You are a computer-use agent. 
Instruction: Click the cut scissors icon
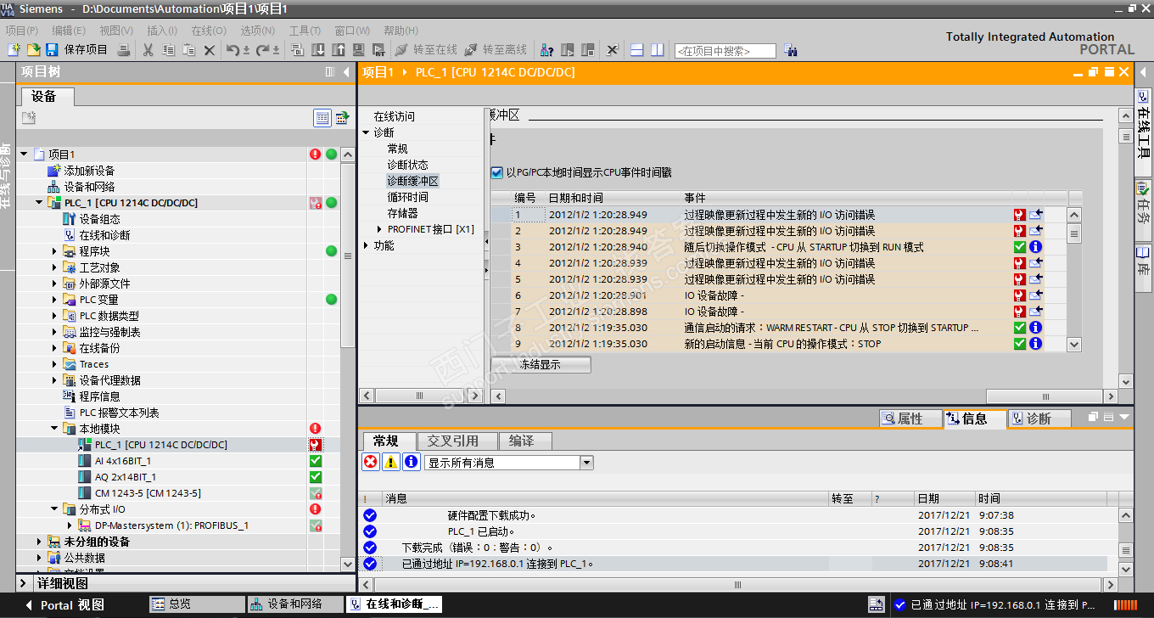tap(148, 50)
